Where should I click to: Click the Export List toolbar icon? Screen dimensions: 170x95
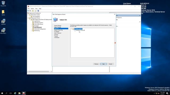[x=36, y=11]
